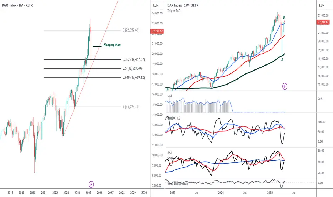The width and height of the screenshot is (333, 197).
Task: Click the 2030 year label on time axis
Action: tap(144, 193)
